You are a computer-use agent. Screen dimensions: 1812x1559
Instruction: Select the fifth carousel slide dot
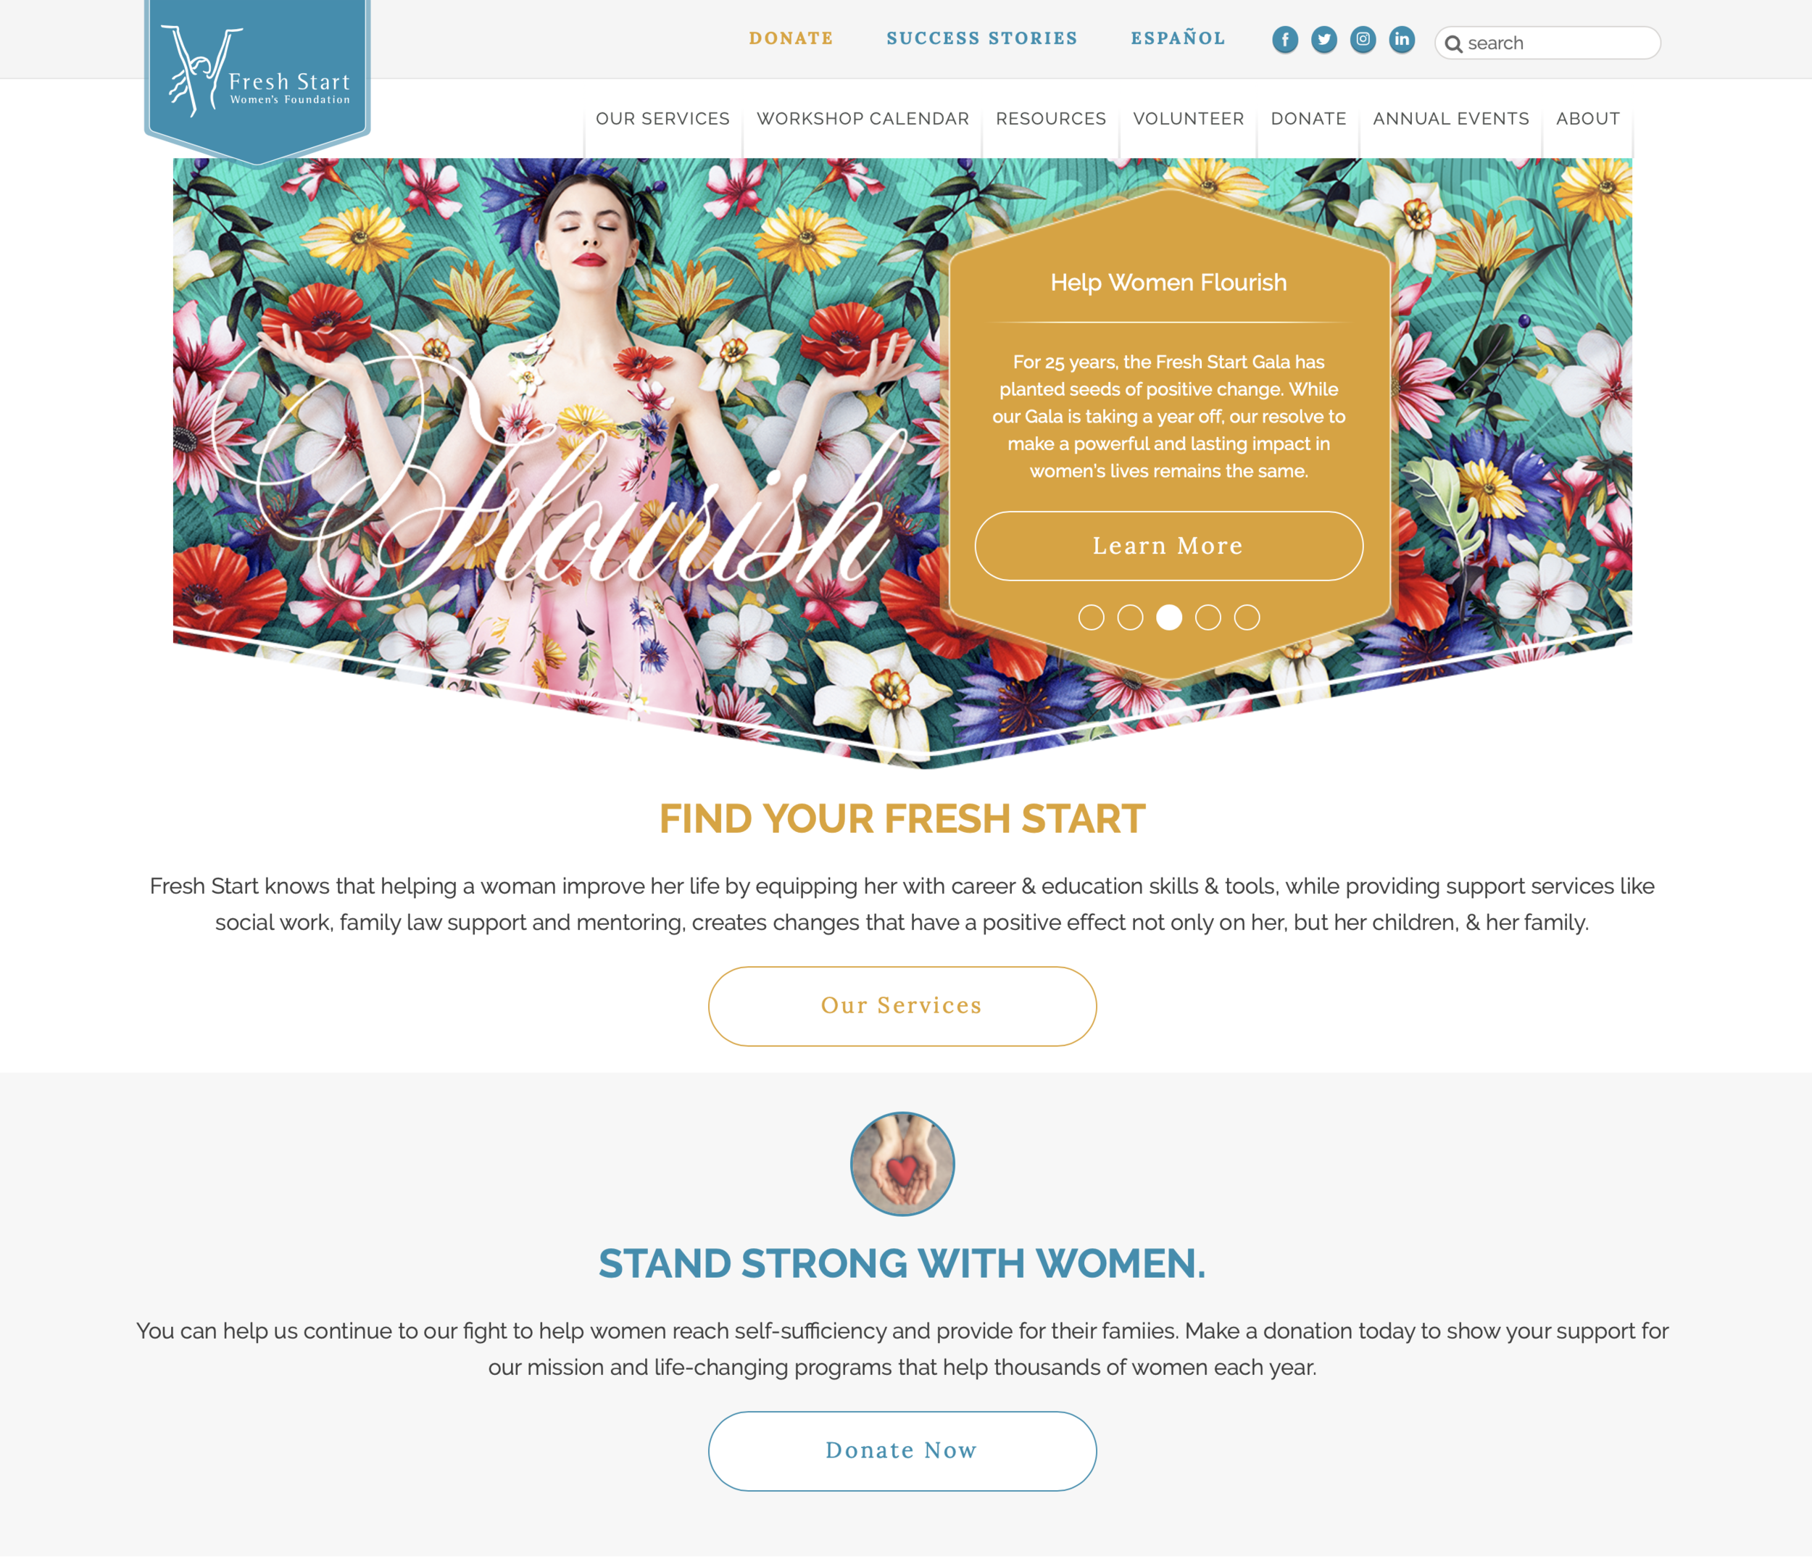(1247, 618)
